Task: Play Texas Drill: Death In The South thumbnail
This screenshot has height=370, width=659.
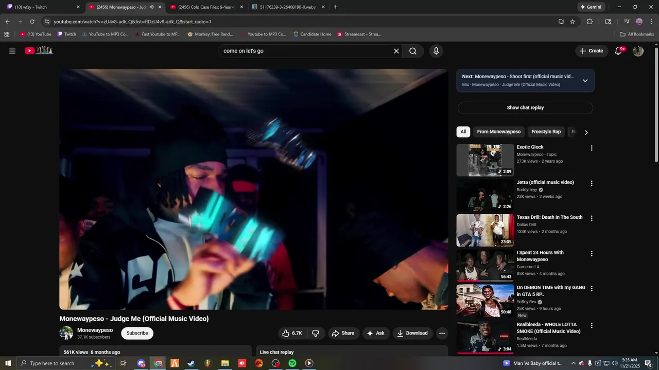Action: 485,230
